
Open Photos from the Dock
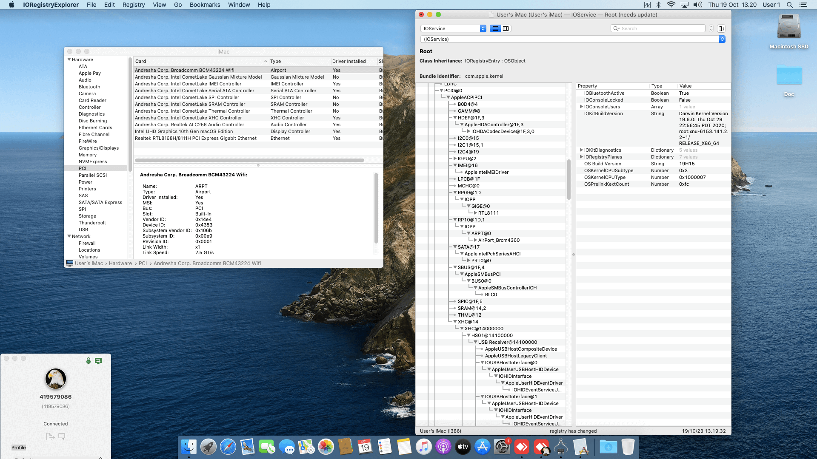point(326,447)
